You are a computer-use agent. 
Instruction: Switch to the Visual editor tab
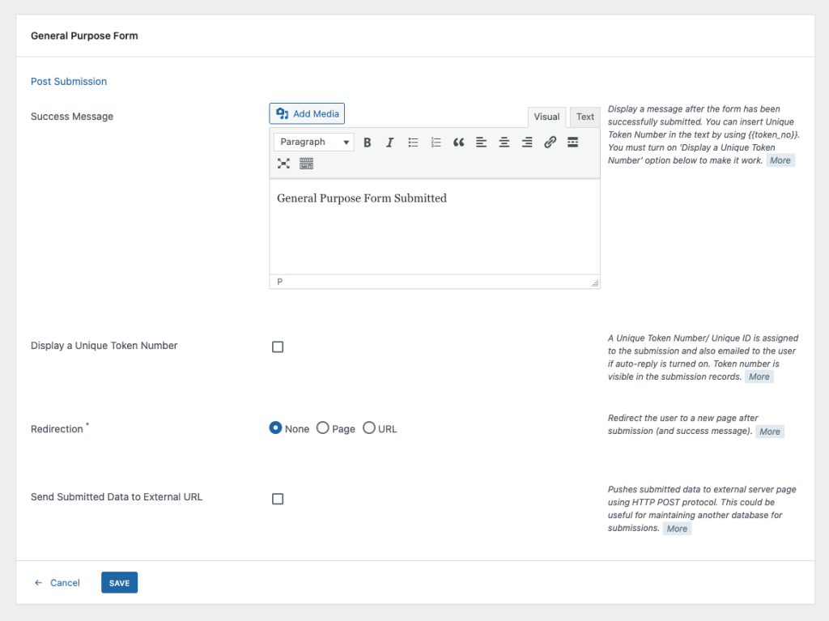(546, 117)
